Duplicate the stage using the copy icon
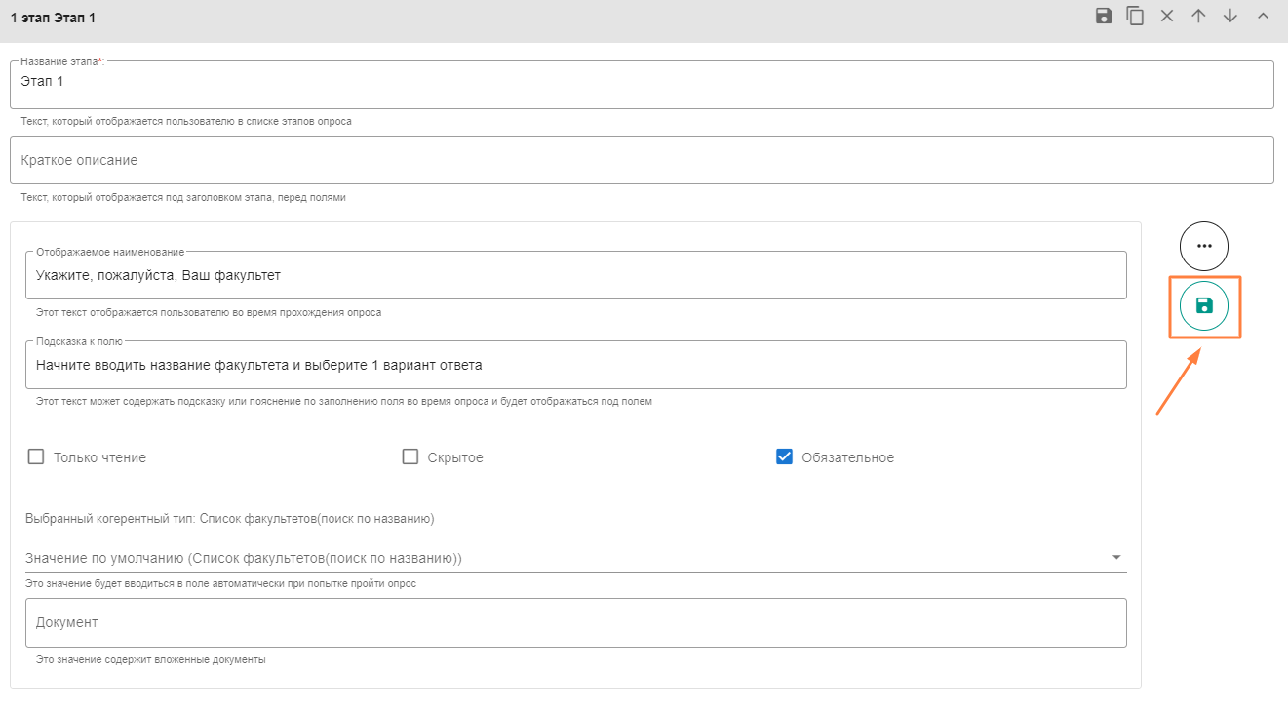This screenshot has height=714, width=1288. tap(1135, 16)
